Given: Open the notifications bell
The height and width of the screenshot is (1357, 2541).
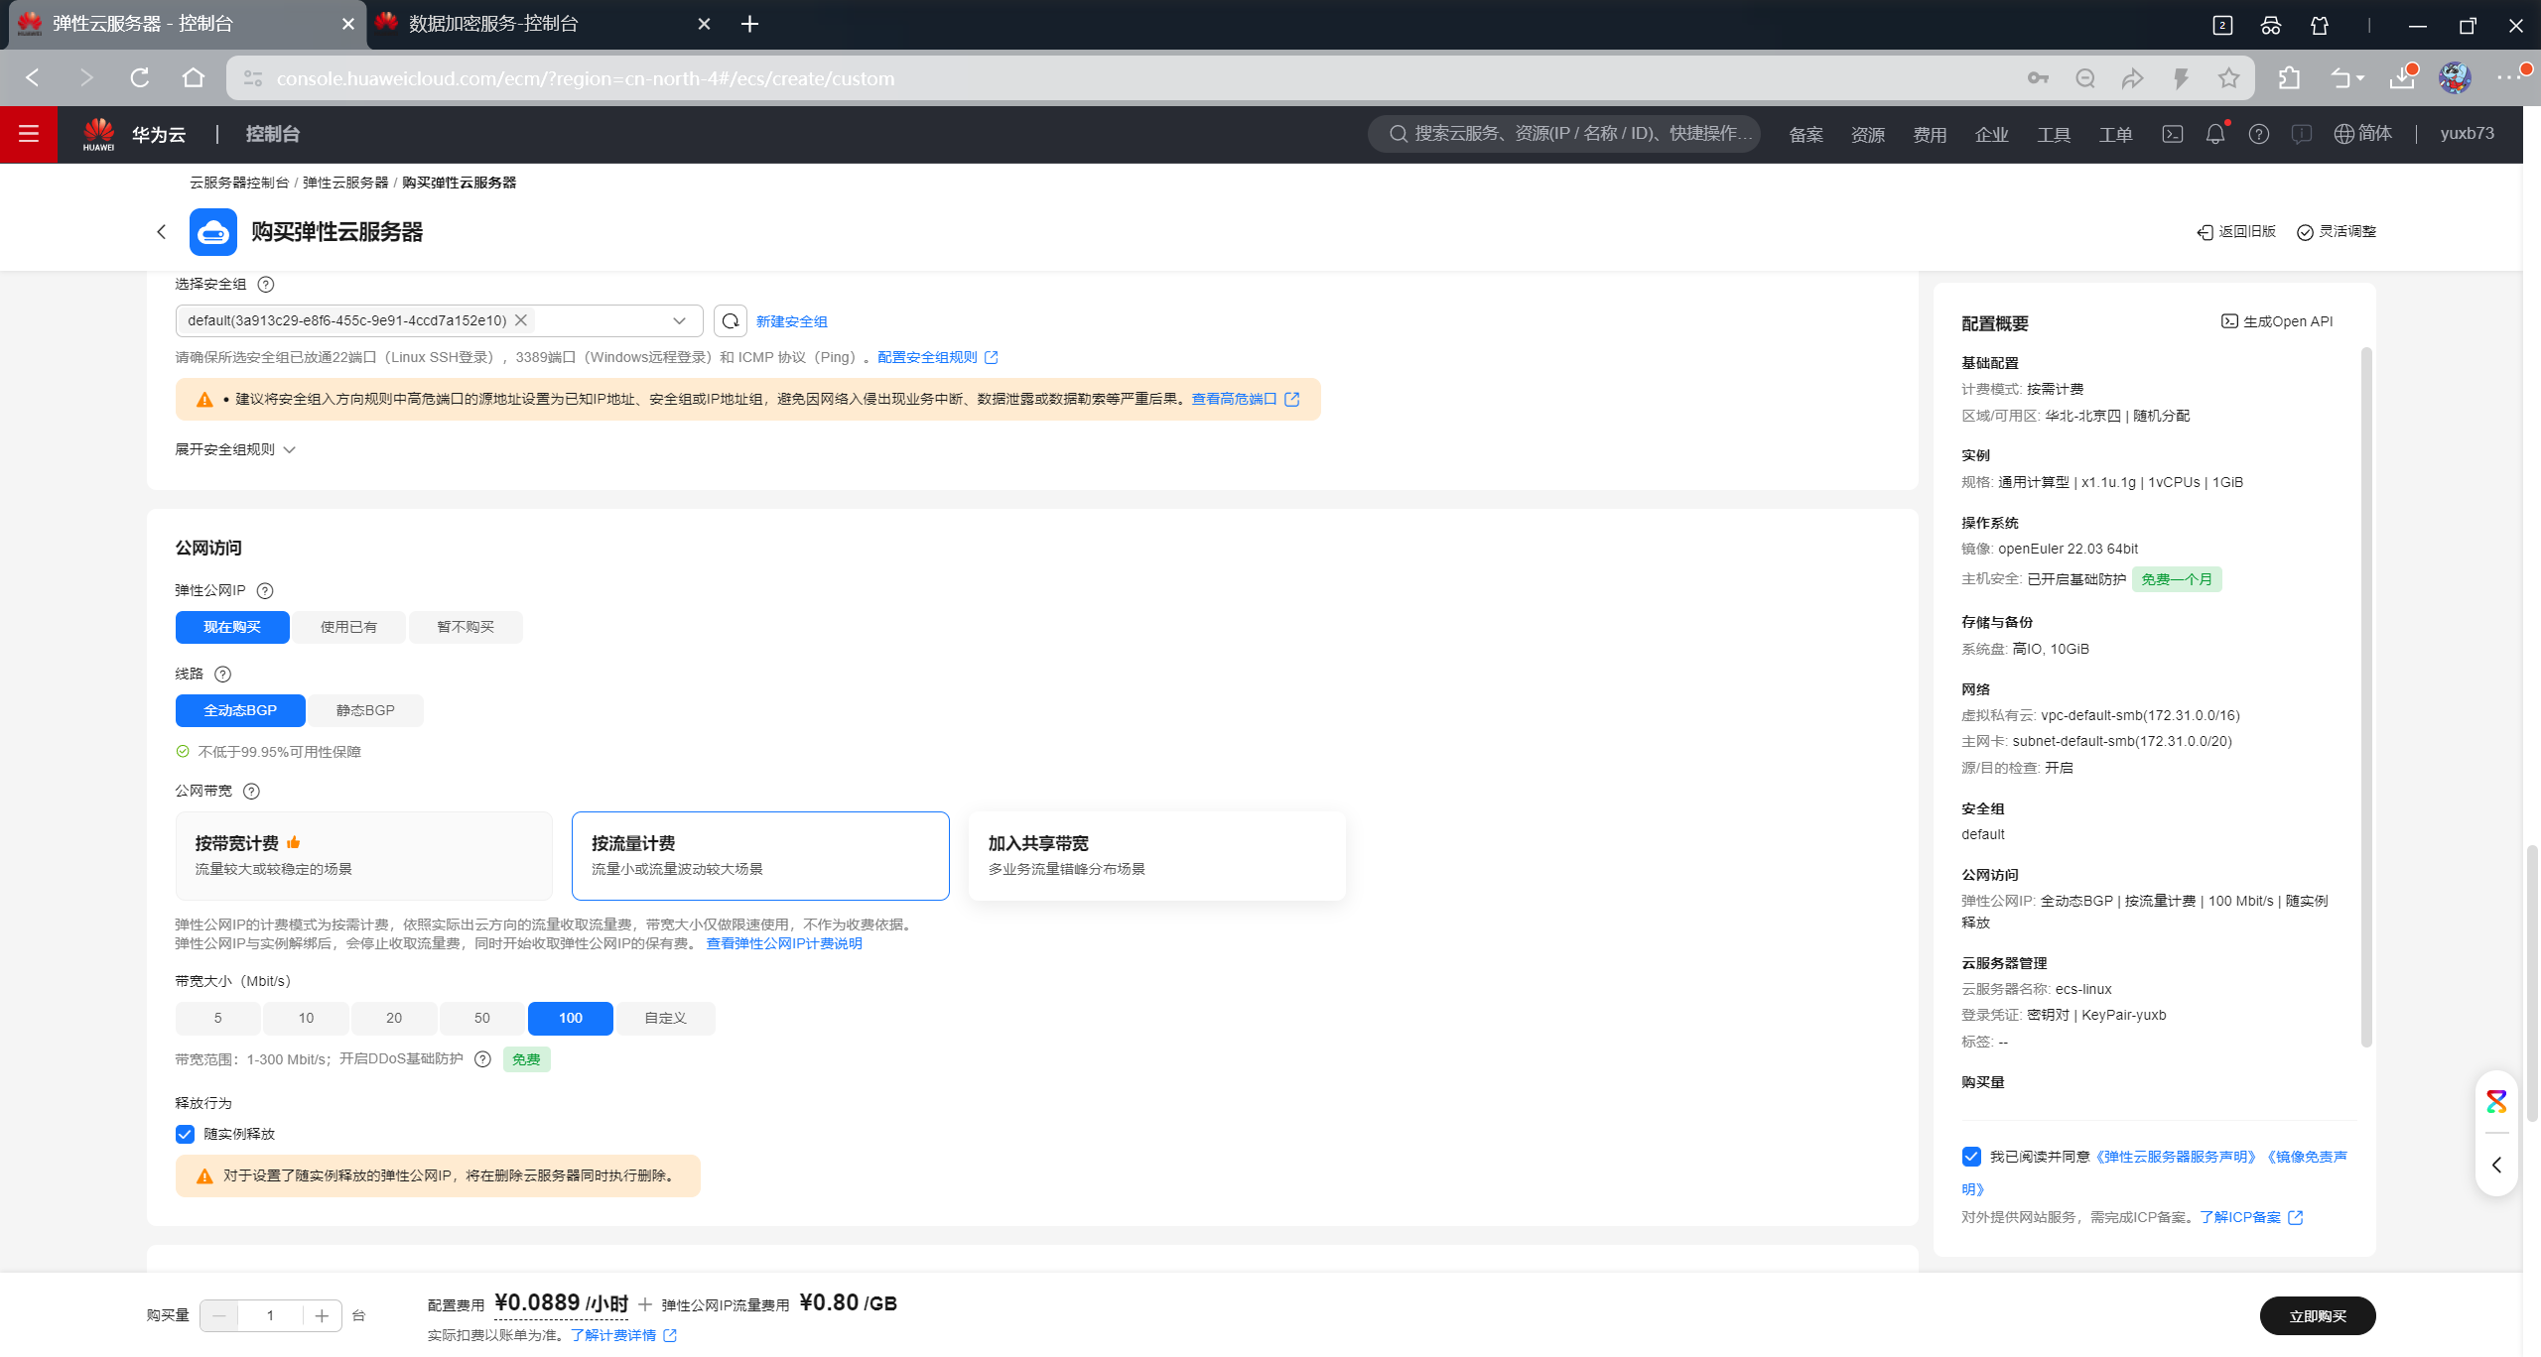Looking at the screenshot, I should click(2214, 134).
